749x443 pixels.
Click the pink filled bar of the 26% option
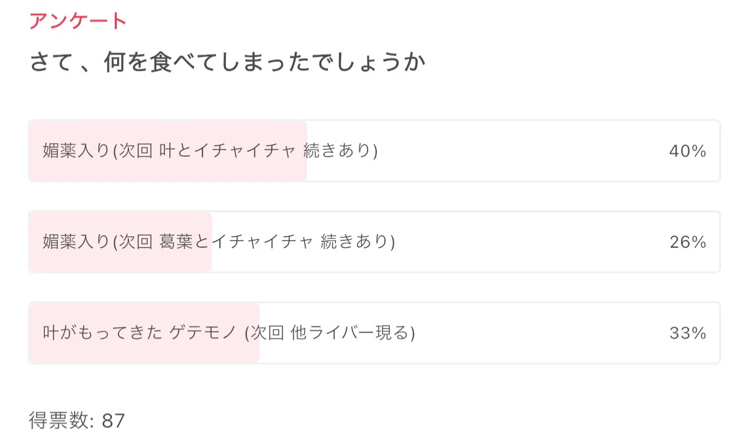click(121, 224)
